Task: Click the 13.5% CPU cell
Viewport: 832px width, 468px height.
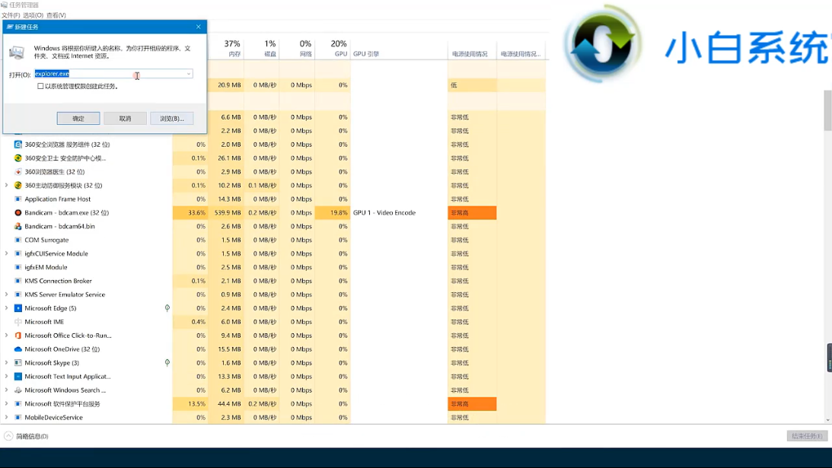Action: pos(190,404)
